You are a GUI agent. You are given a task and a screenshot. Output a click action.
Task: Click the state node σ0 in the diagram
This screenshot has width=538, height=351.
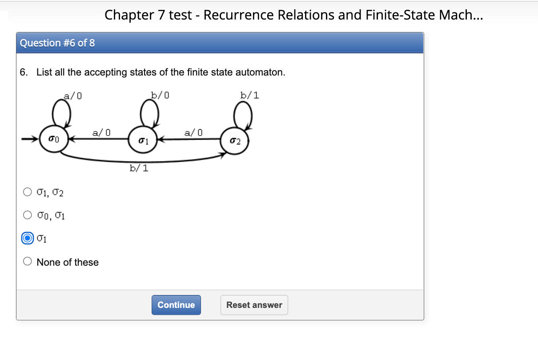53,139
